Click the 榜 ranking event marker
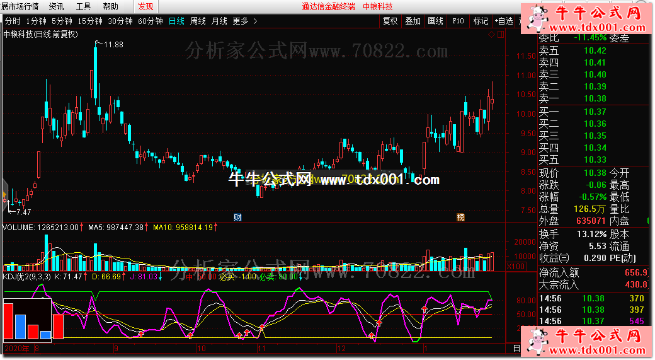This screenshot has height=360, width=655. tap(460, 217)
